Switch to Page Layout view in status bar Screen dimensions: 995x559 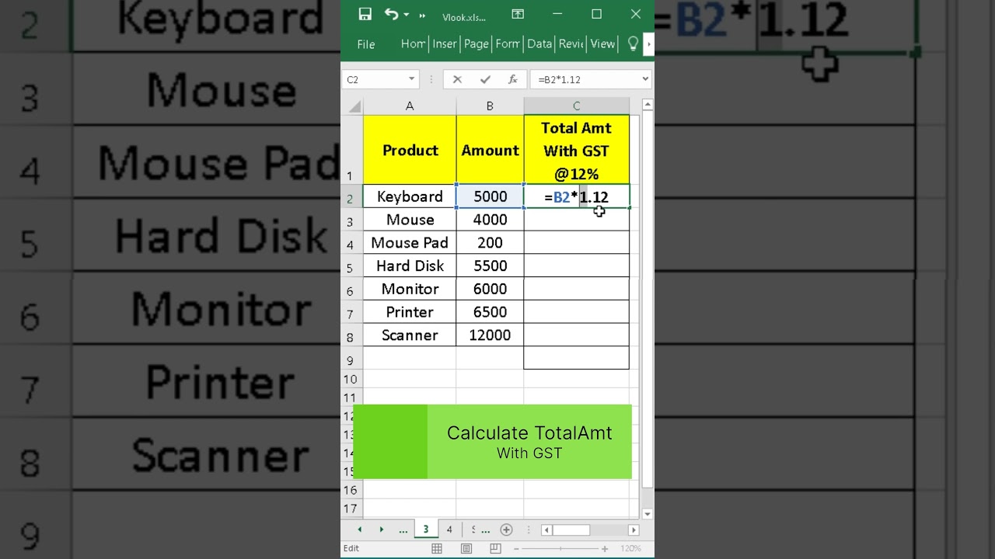pyautogui.click(x=466, y=548)
